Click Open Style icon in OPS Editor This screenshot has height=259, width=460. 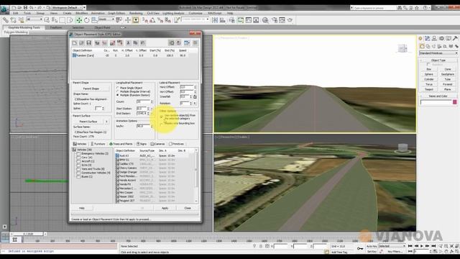tap(81, 43)
